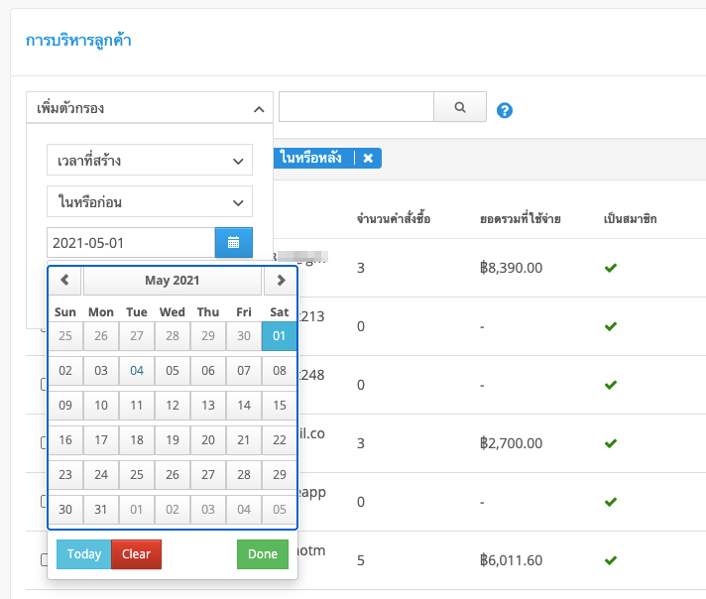Go to next month in calendar

click(x=281, y=280)
